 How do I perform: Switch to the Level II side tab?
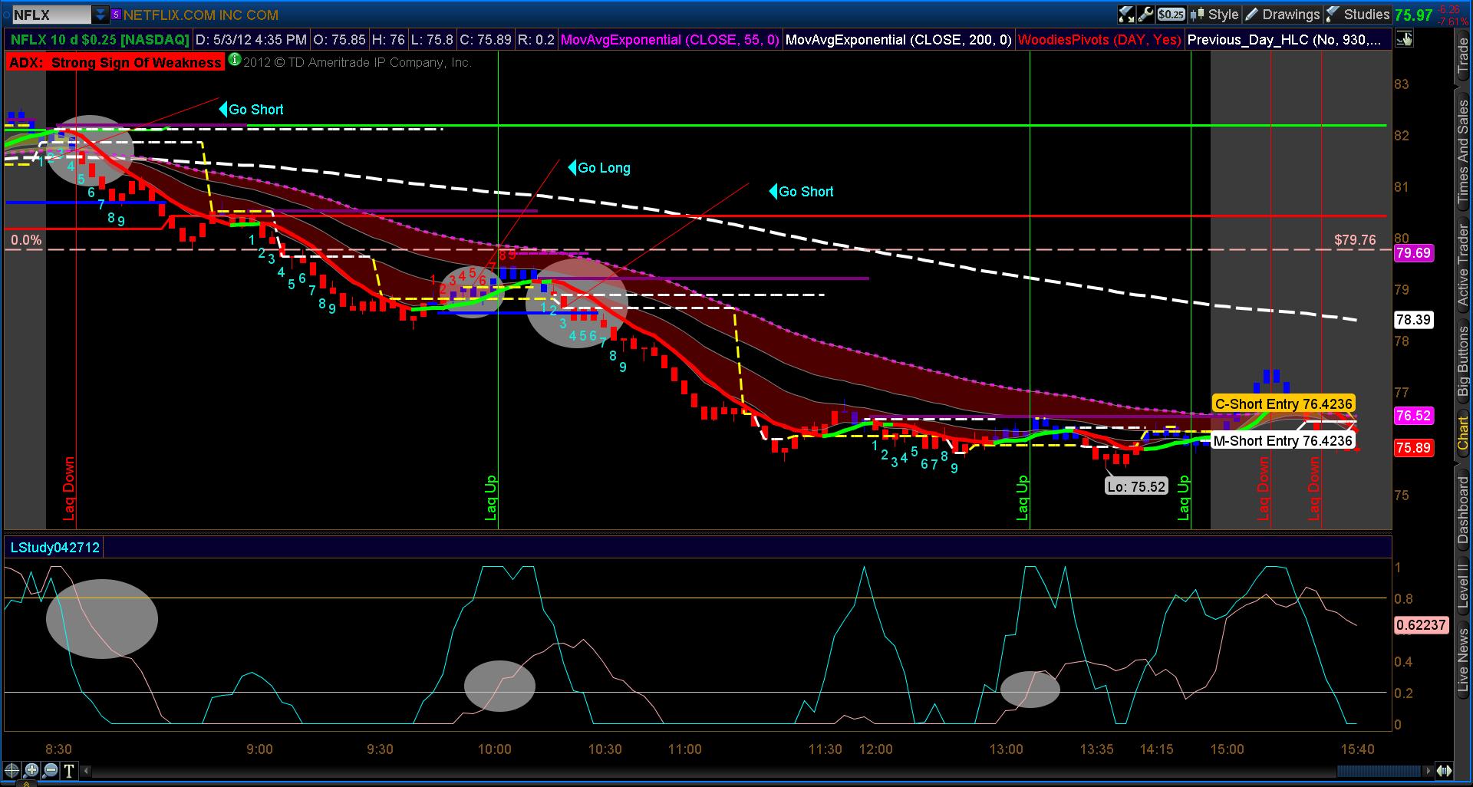(x=1463, y=586)
